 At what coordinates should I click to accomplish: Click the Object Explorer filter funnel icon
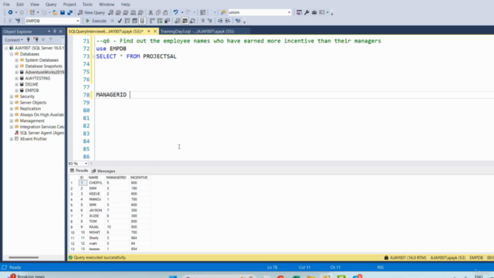pos(51,39)
